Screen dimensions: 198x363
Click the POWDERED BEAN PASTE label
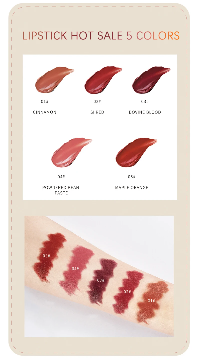tap(61, 190)
